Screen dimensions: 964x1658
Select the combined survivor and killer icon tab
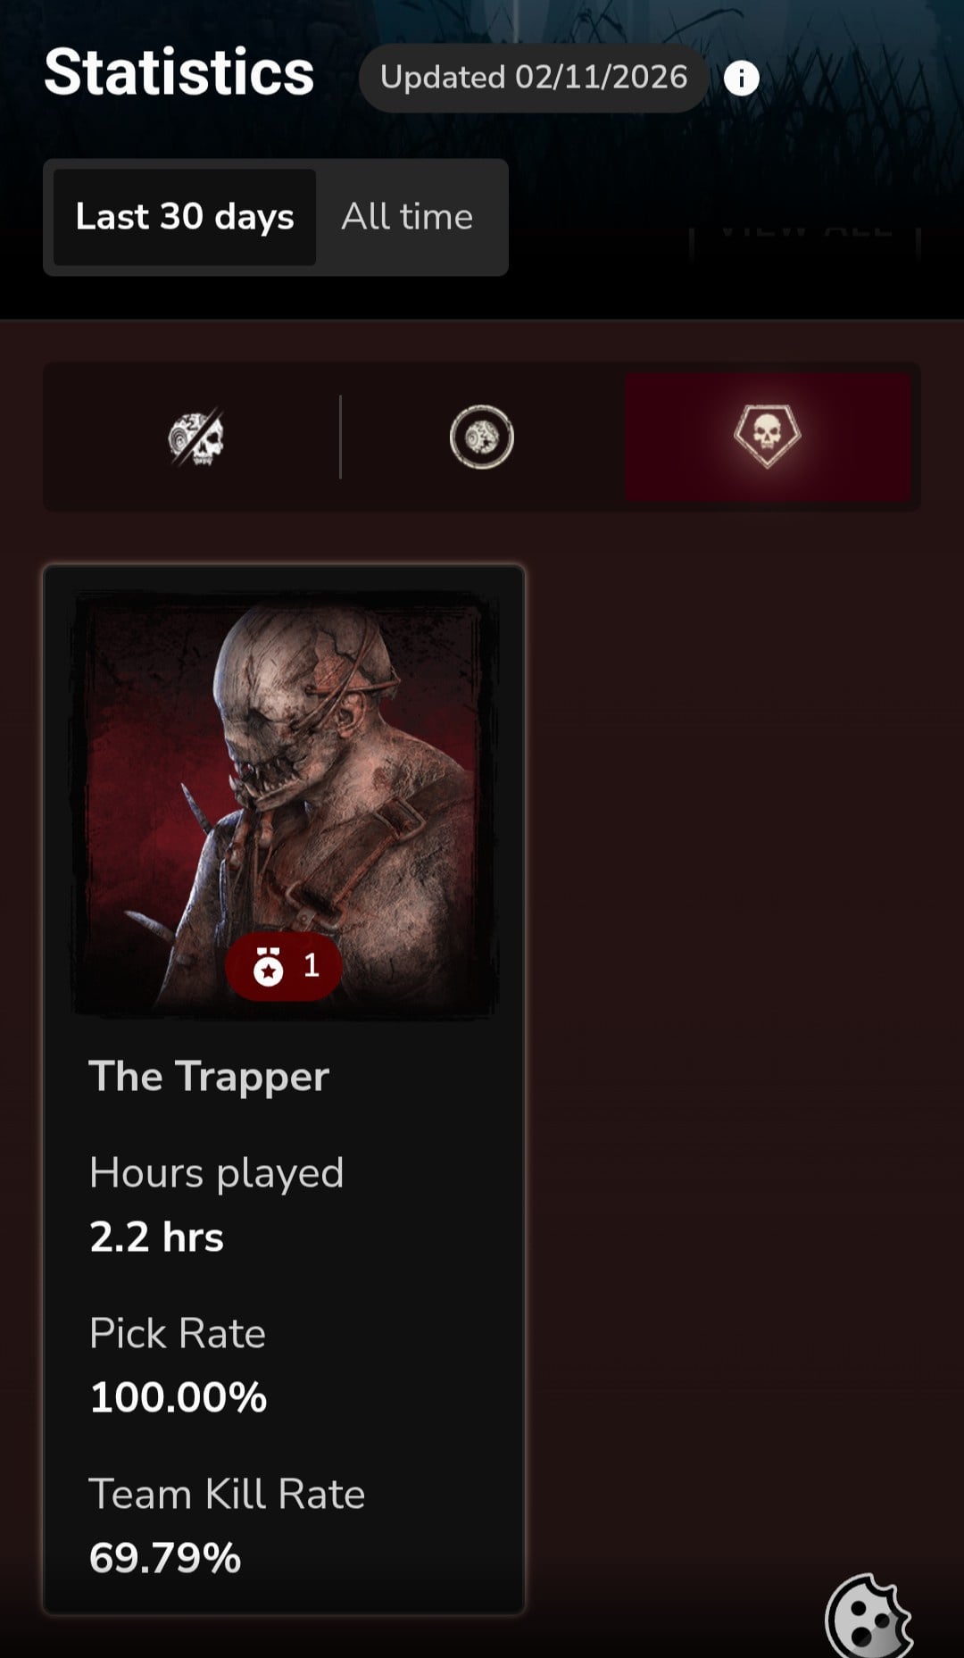tap(196, 437)
